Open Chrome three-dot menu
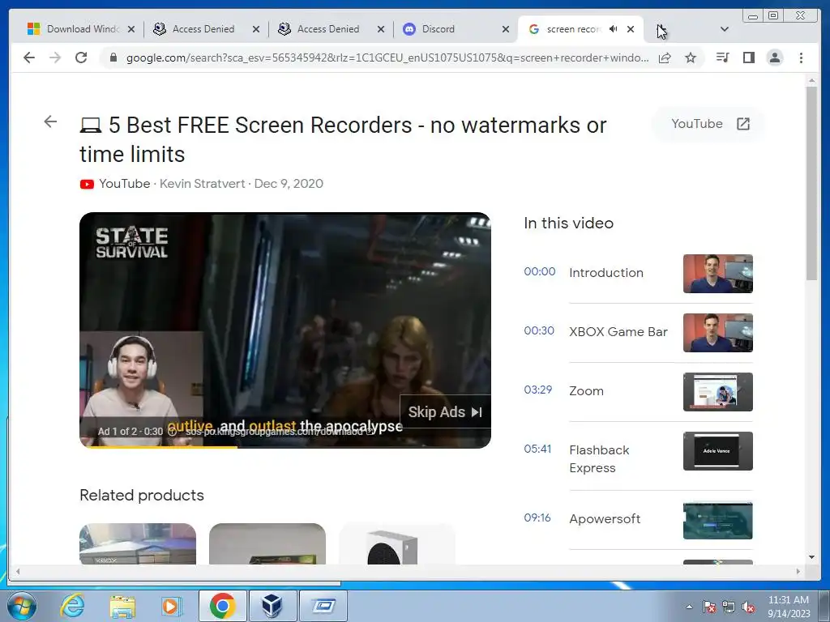The height and width of the screenshot is (622, 830). pyautogui.click(x=801, y=58)
